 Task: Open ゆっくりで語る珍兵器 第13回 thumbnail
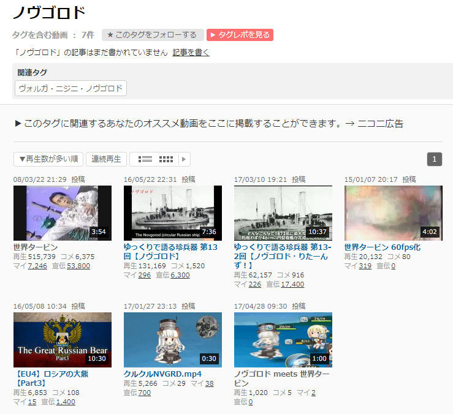tap(173, 213)
